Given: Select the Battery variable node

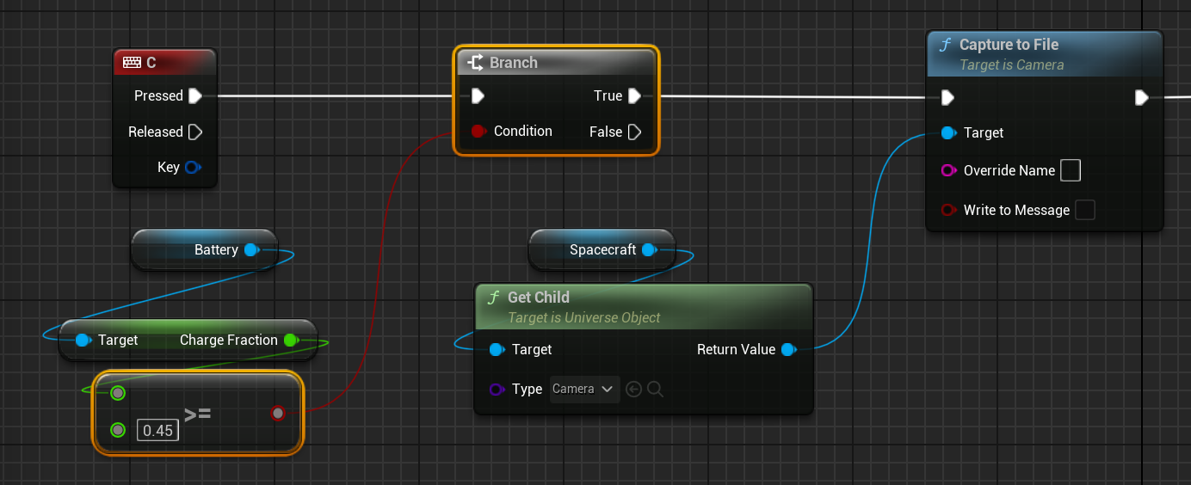Looking at the screenshot, I should 205,249.
